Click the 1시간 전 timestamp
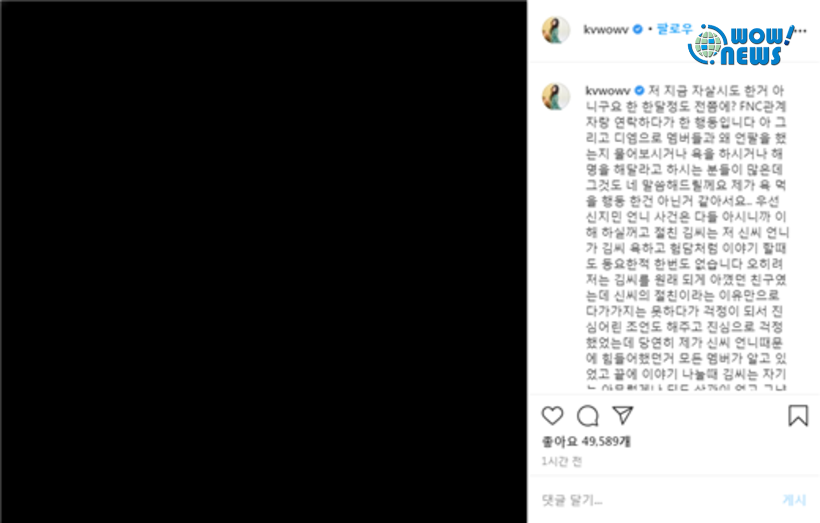 click(x=562, y=462)
